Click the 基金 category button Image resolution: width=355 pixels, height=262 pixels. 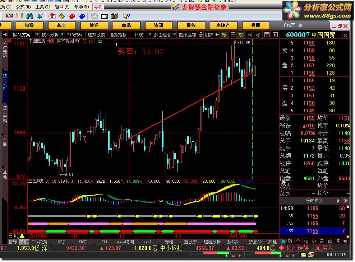coord(62,25)
